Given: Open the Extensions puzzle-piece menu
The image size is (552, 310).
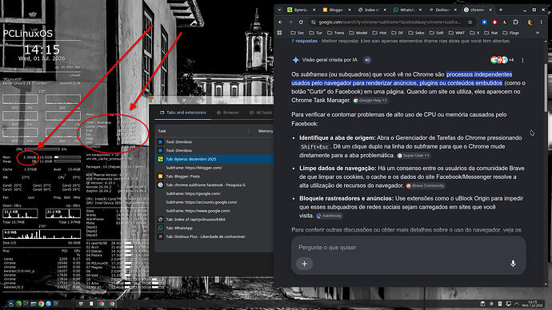Looking at the screenshot, I should coord(516,22).
